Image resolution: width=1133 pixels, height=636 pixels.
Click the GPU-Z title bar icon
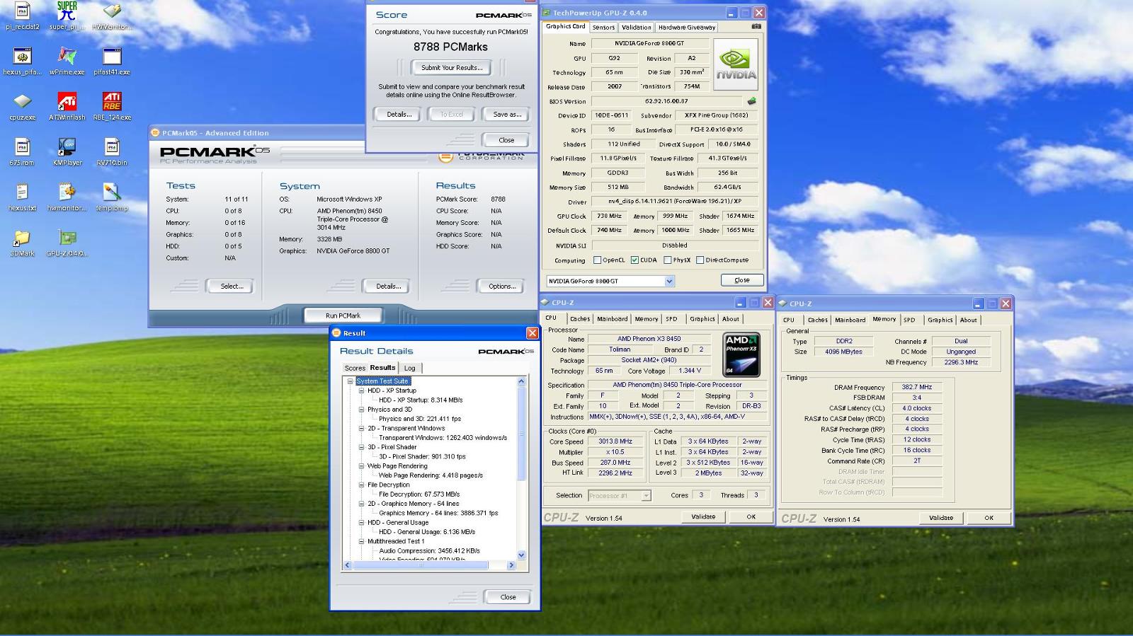click(x=546, y=13)
